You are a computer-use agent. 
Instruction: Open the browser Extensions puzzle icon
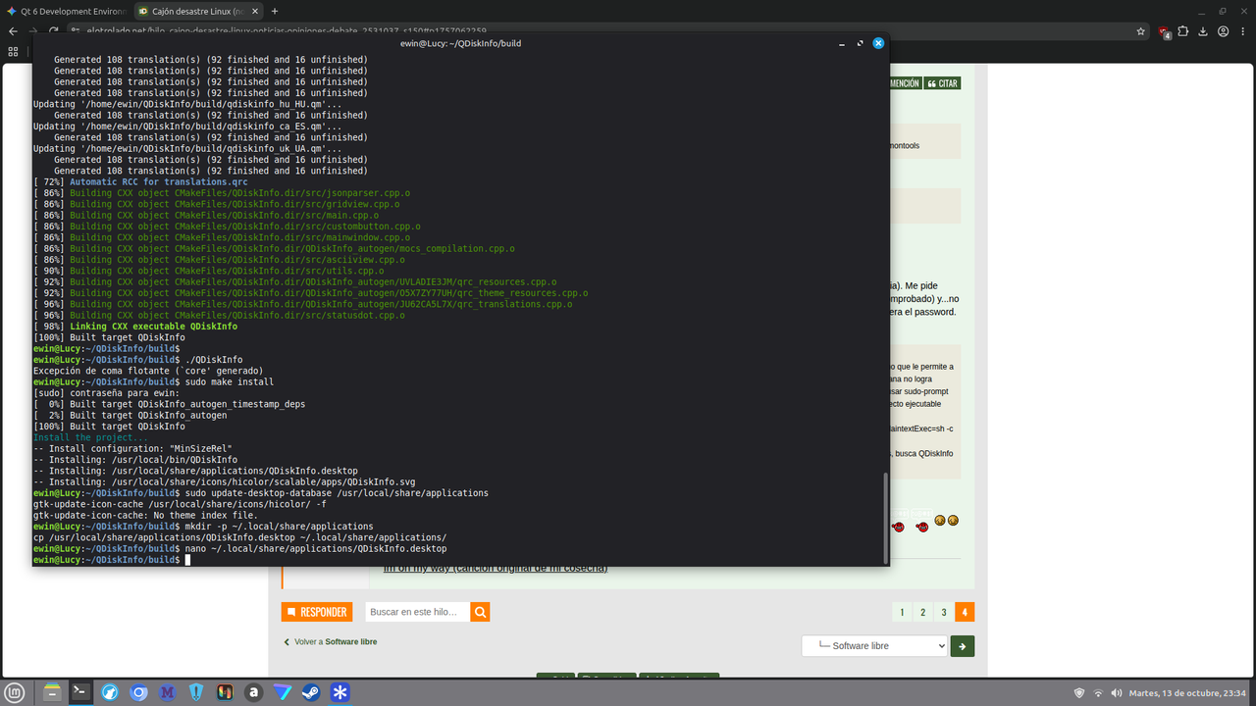point(1183,31)
